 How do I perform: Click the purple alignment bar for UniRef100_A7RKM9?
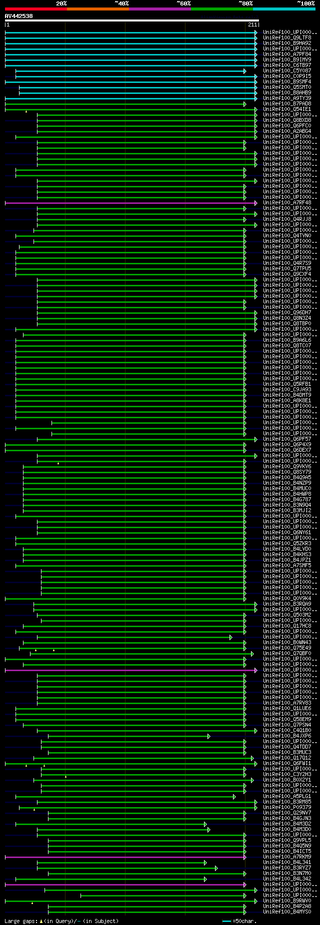[x=125, y=857]
